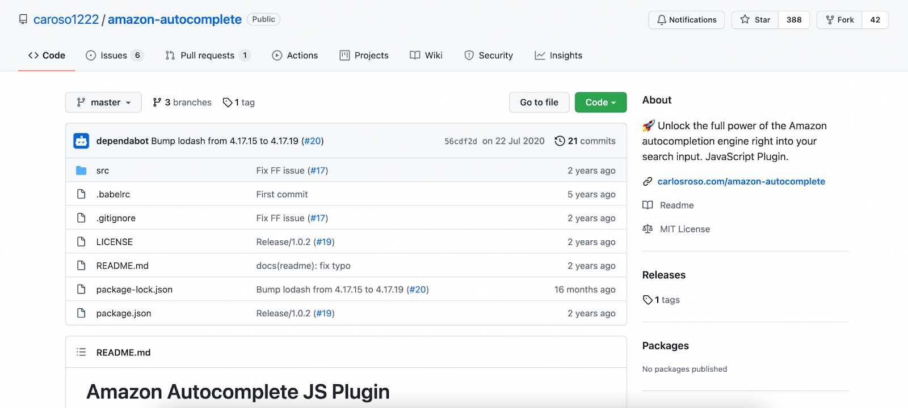The image size is (908, 408).
Task: Click the file icon beside LICENSE
Action: pos(81,242)
